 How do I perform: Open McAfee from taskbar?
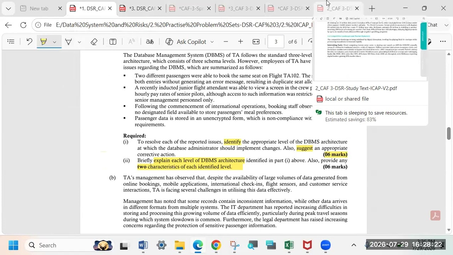pos(307,245)
